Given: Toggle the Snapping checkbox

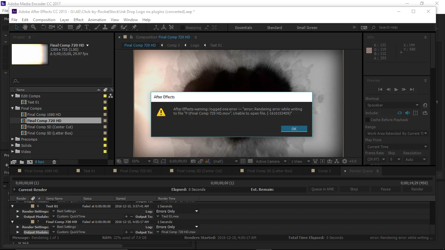Looking at the screenshot, I should [182, 28].
